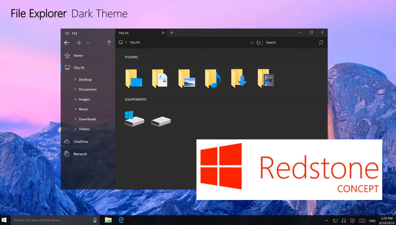Click into the Search field
This screenshot has height=225, width=396.
(x=290, y=42)
